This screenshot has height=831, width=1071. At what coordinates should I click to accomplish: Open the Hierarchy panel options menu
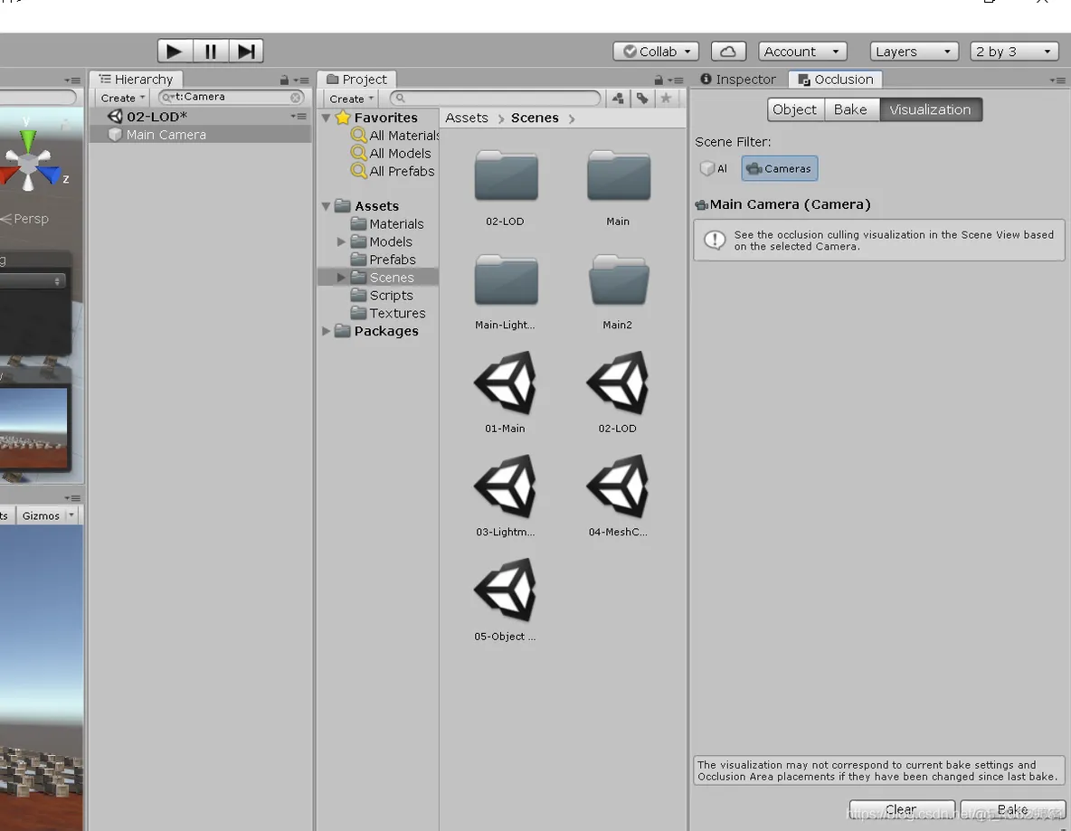pos(301,80)
